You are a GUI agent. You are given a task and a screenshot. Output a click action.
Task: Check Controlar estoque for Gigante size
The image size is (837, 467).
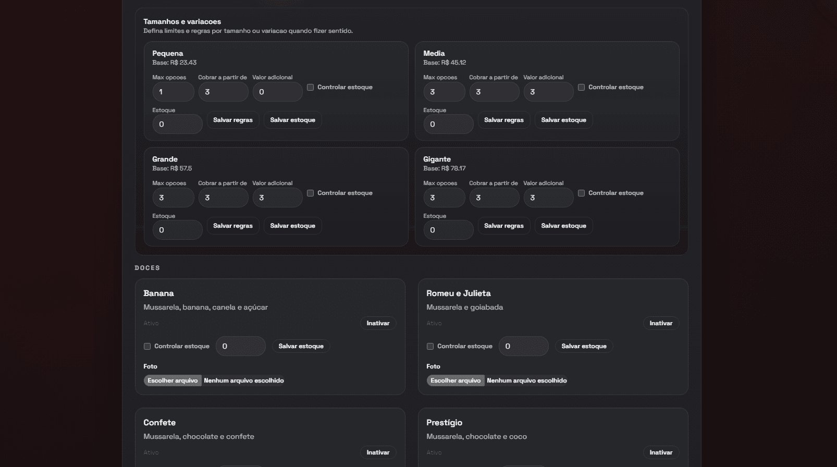581,193
